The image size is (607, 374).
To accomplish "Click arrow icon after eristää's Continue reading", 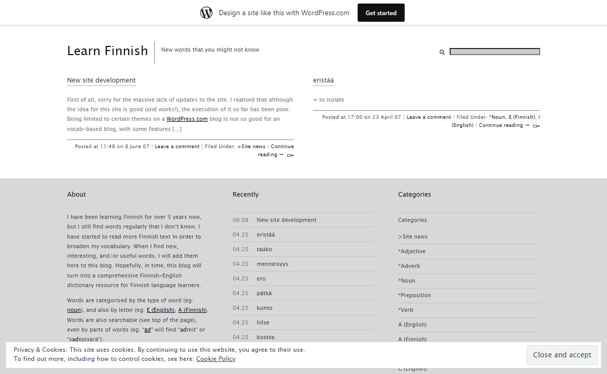I will tap(536, 126).
